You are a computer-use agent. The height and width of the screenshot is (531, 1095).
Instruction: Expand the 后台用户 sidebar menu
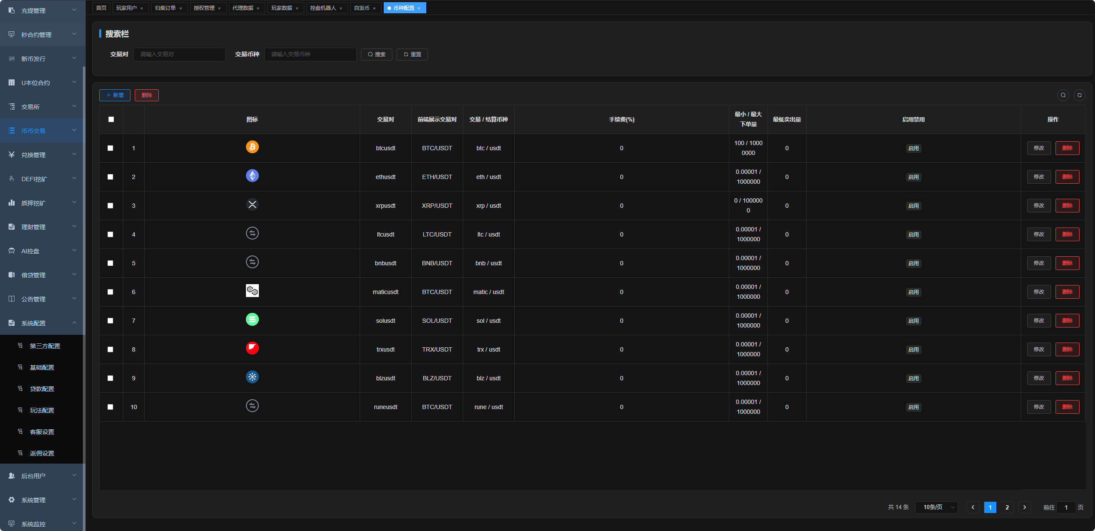click(42, 476)
